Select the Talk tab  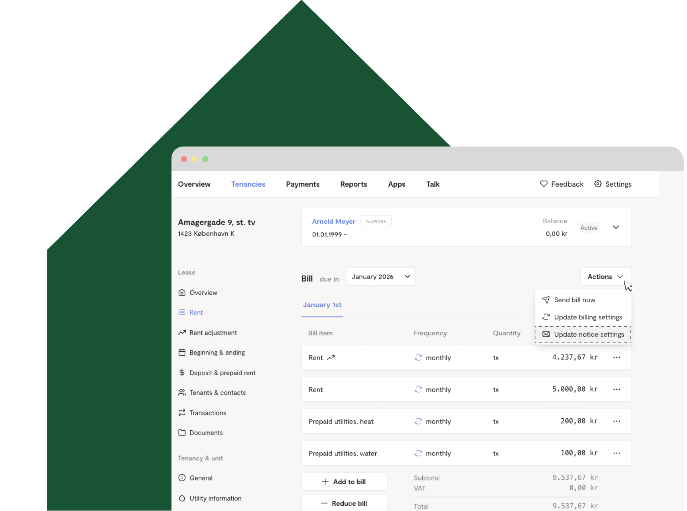pyautogui.click(x=433, y=184)
